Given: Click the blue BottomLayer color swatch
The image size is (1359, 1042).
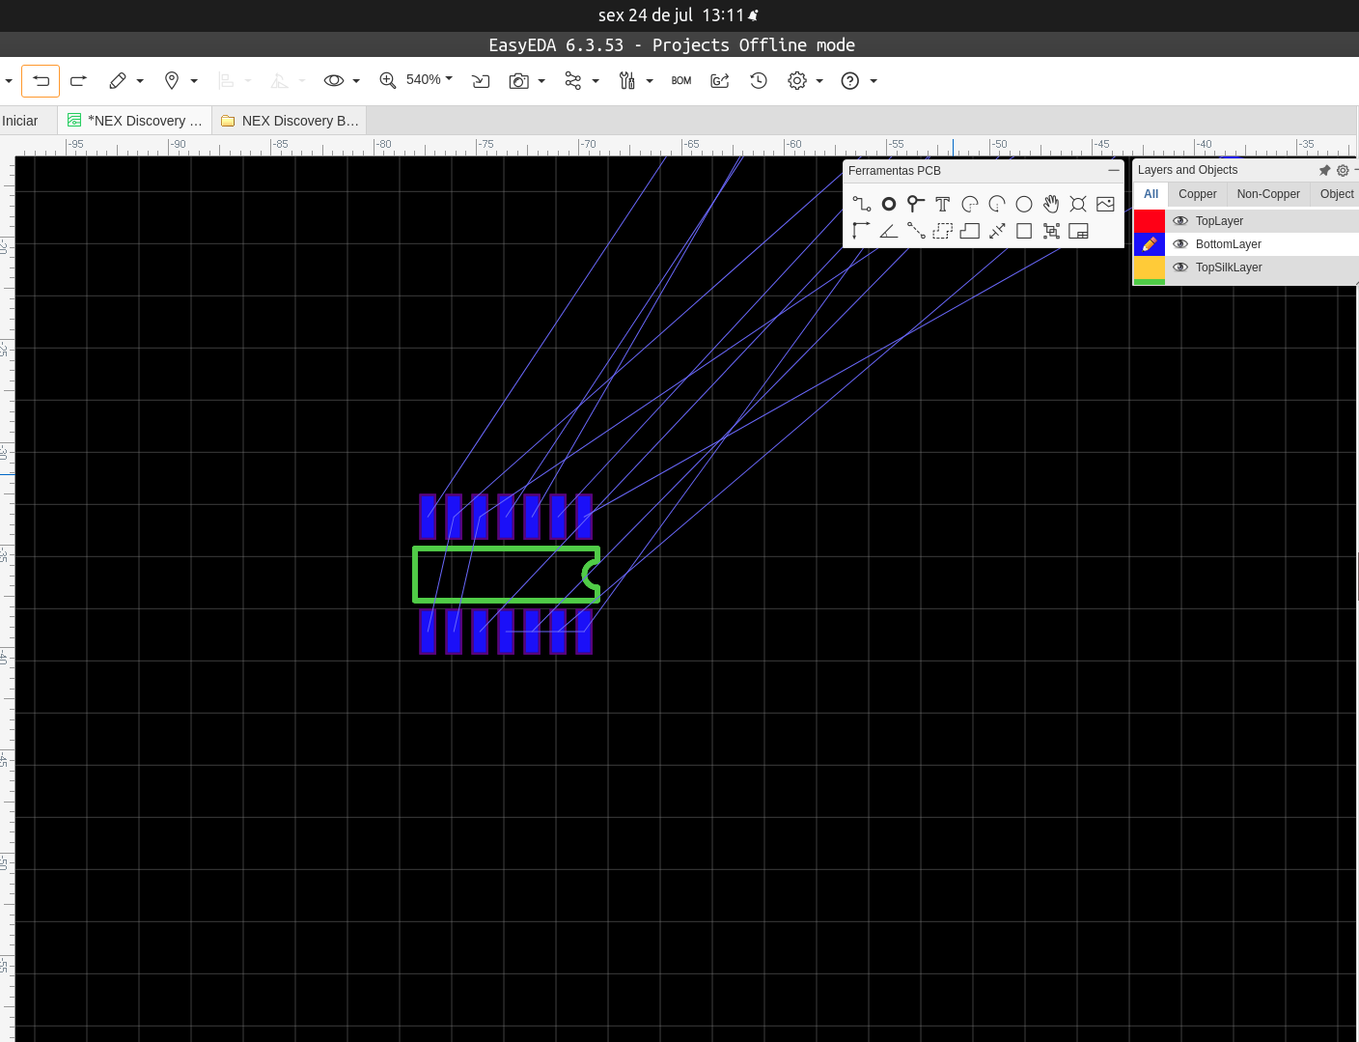Looking at the screenshot, I should coord(1150,244).
